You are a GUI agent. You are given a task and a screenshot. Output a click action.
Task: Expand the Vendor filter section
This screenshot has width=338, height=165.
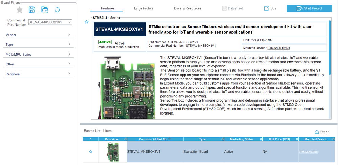click(x=38, y=35)
